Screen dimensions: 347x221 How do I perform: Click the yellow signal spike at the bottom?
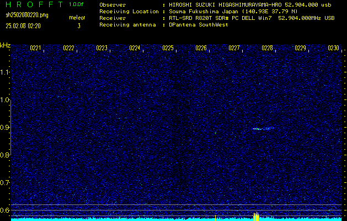coord(256,217)
